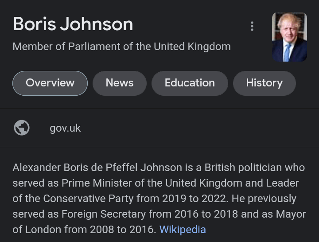Click the globe website icon
The height and width of the screenshot is (242, 319).
(x=22, y=128)
